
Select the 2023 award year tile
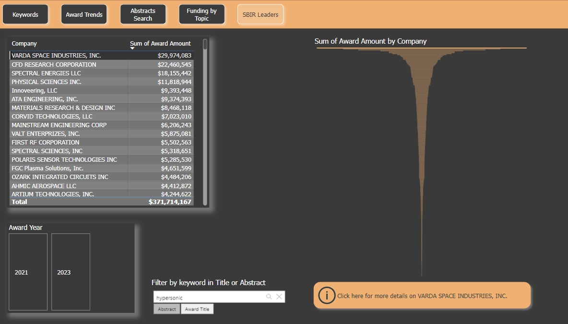71,272
